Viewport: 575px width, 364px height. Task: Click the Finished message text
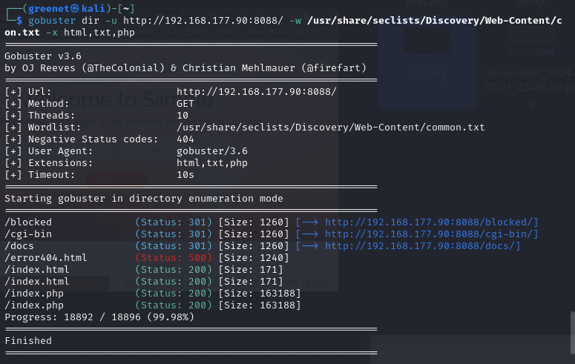click(28, 341)
